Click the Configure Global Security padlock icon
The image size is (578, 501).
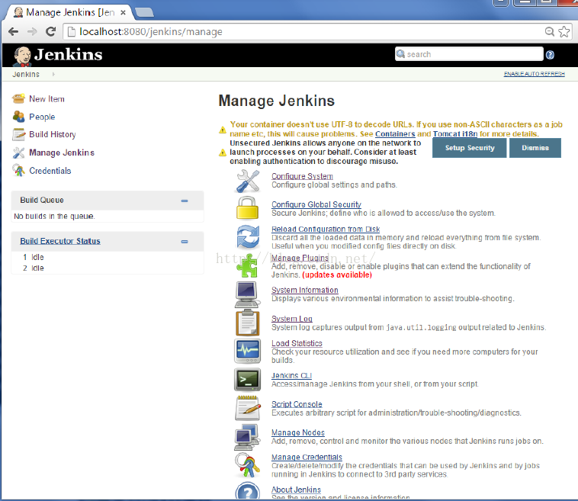pos(248,208)
